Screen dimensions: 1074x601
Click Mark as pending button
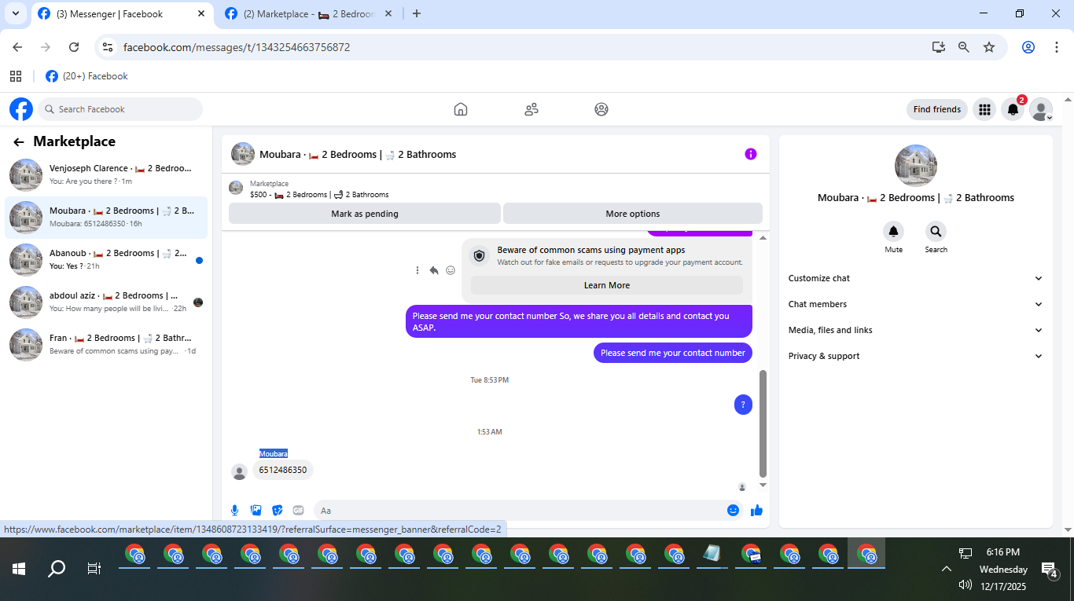(x=365, y=214)
